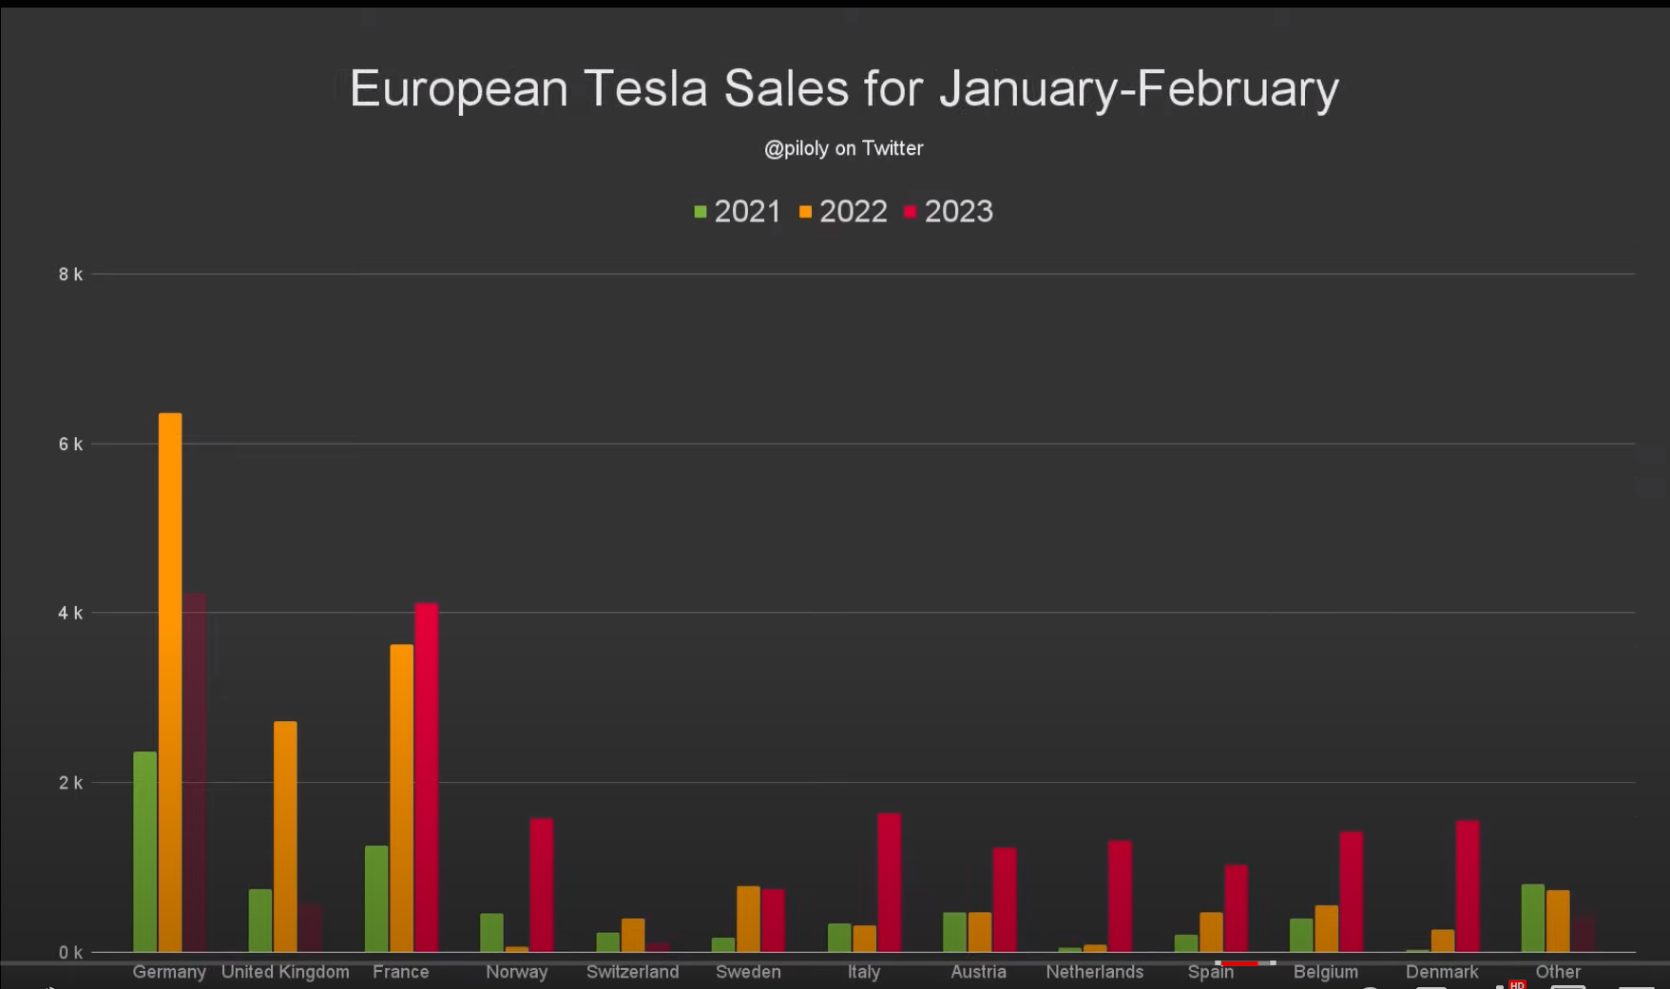1670x989 pixels.
Task: Click Germany's orange 2022 bar
Action: [x=170, y=682]
